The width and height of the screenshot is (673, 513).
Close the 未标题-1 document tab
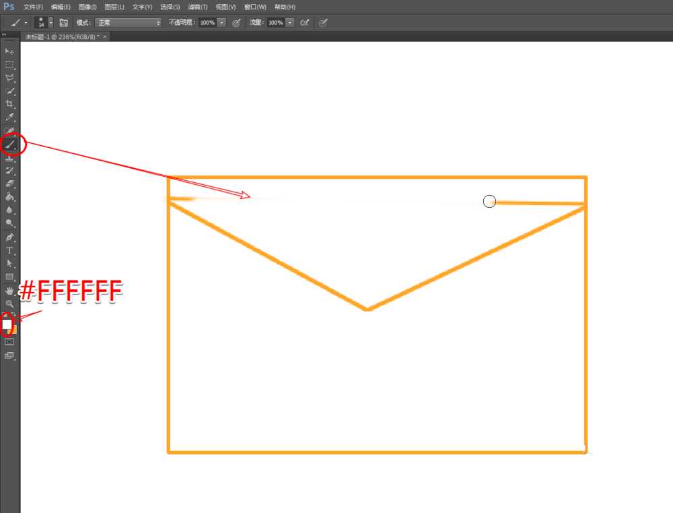pos(105,36)
